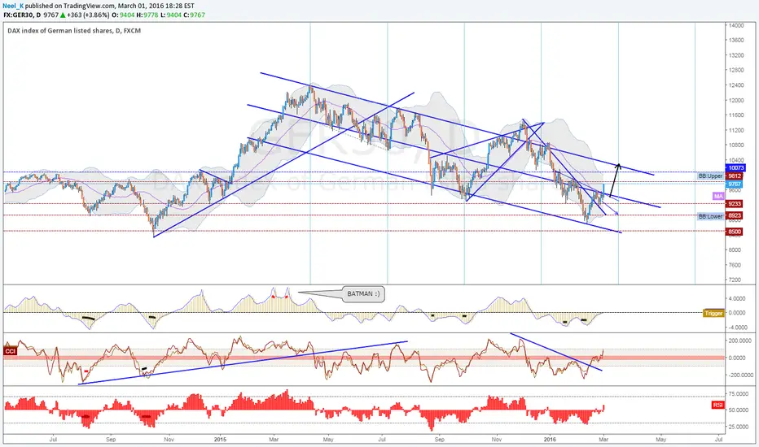Click the 75.0000 value on RSI axis
The image size is (759, 447).
click(x=739, y=394)
